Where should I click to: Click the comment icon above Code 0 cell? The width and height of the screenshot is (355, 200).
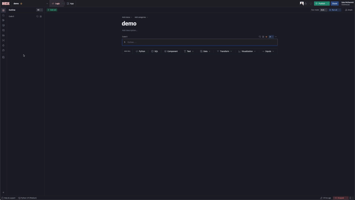(260, 37)
